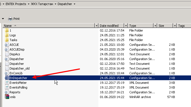Screen dimensions: 191x107
Task: Select the folder named 1
Action: pyautogui.click(x=10, y=30)
